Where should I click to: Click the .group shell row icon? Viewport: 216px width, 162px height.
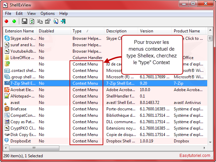(x=7, y=77)
